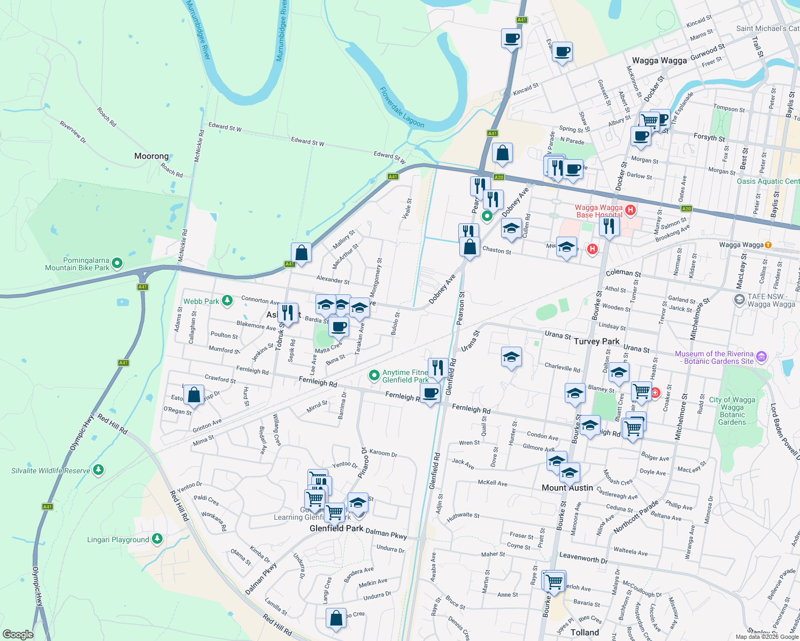Click the A20 road shield near Dobney Ave
Viewport: 800px width, 641px height.
coord(499,177)
